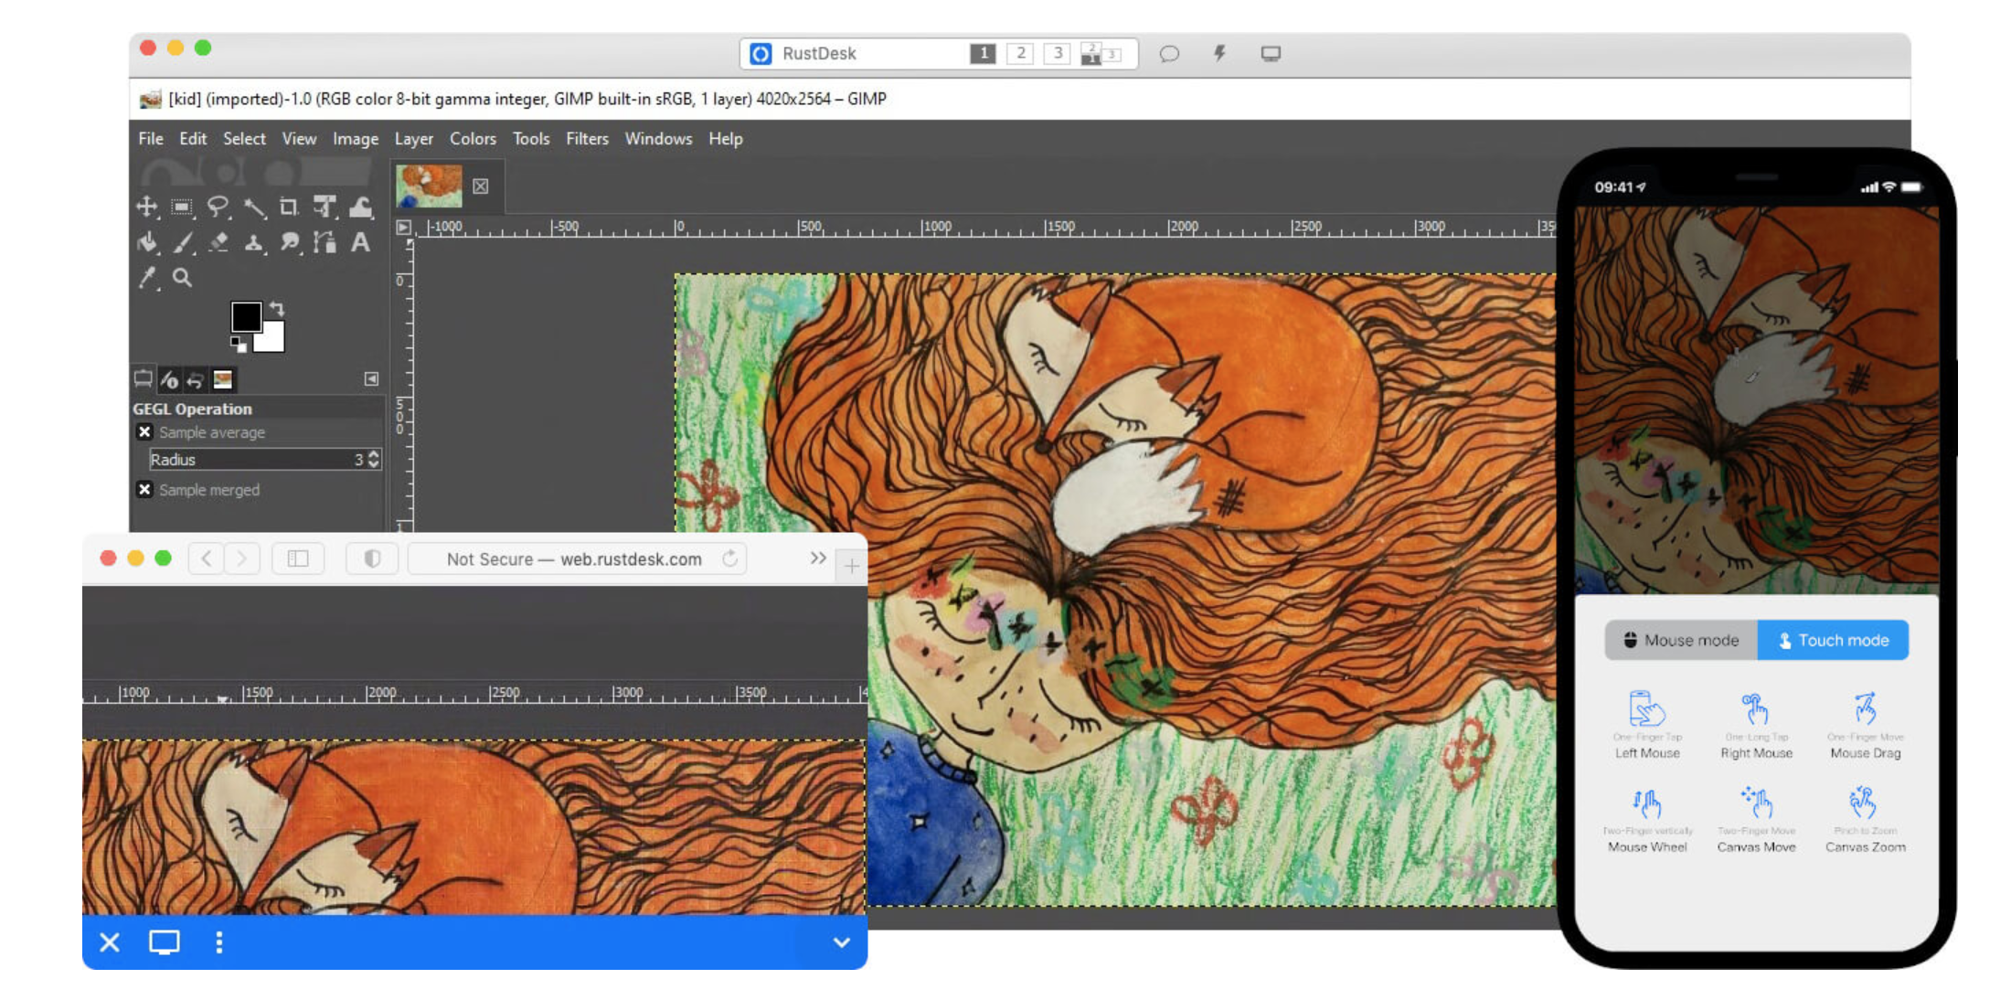Activate the Zoom magnifier tool
The height and width of the screenshot is (1000, 2011).
[x=183, y=278]
